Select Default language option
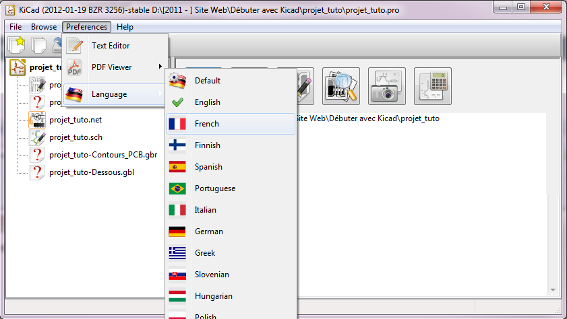This screenshot has height=319, width=567. point(231,81)
